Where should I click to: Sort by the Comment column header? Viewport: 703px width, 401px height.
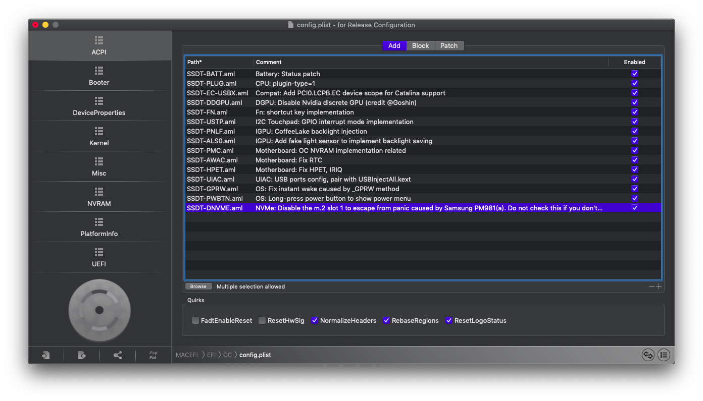click(x=429, y=62)
